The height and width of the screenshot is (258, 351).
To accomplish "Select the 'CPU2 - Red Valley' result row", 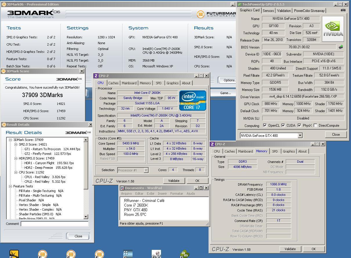I will [x=45, y=182].
